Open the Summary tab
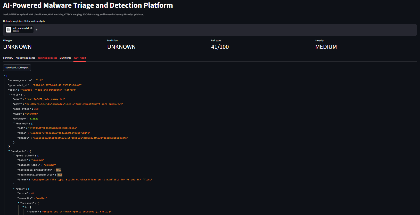The width and height of the screenshot is (420, 215). pos(8,58)
